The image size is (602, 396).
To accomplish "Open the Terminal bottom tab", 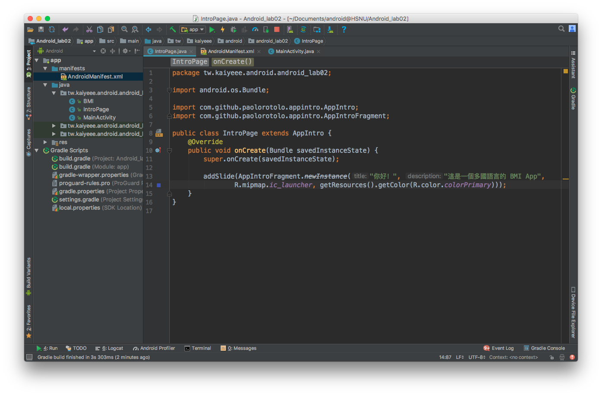I will (198, 348).
